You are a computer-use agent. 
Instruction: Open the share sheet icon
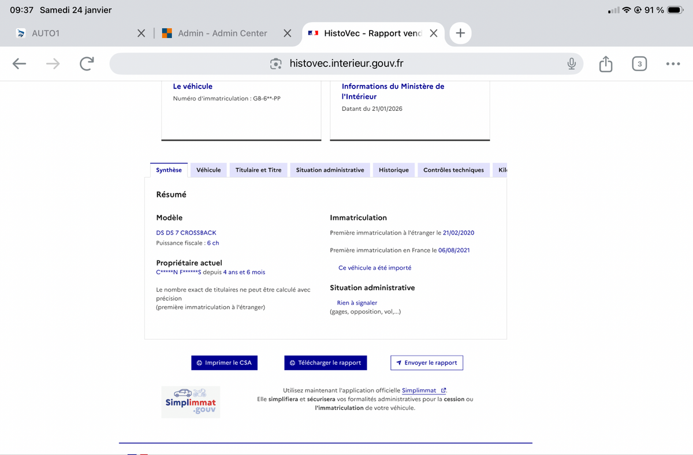pos(605,64)
